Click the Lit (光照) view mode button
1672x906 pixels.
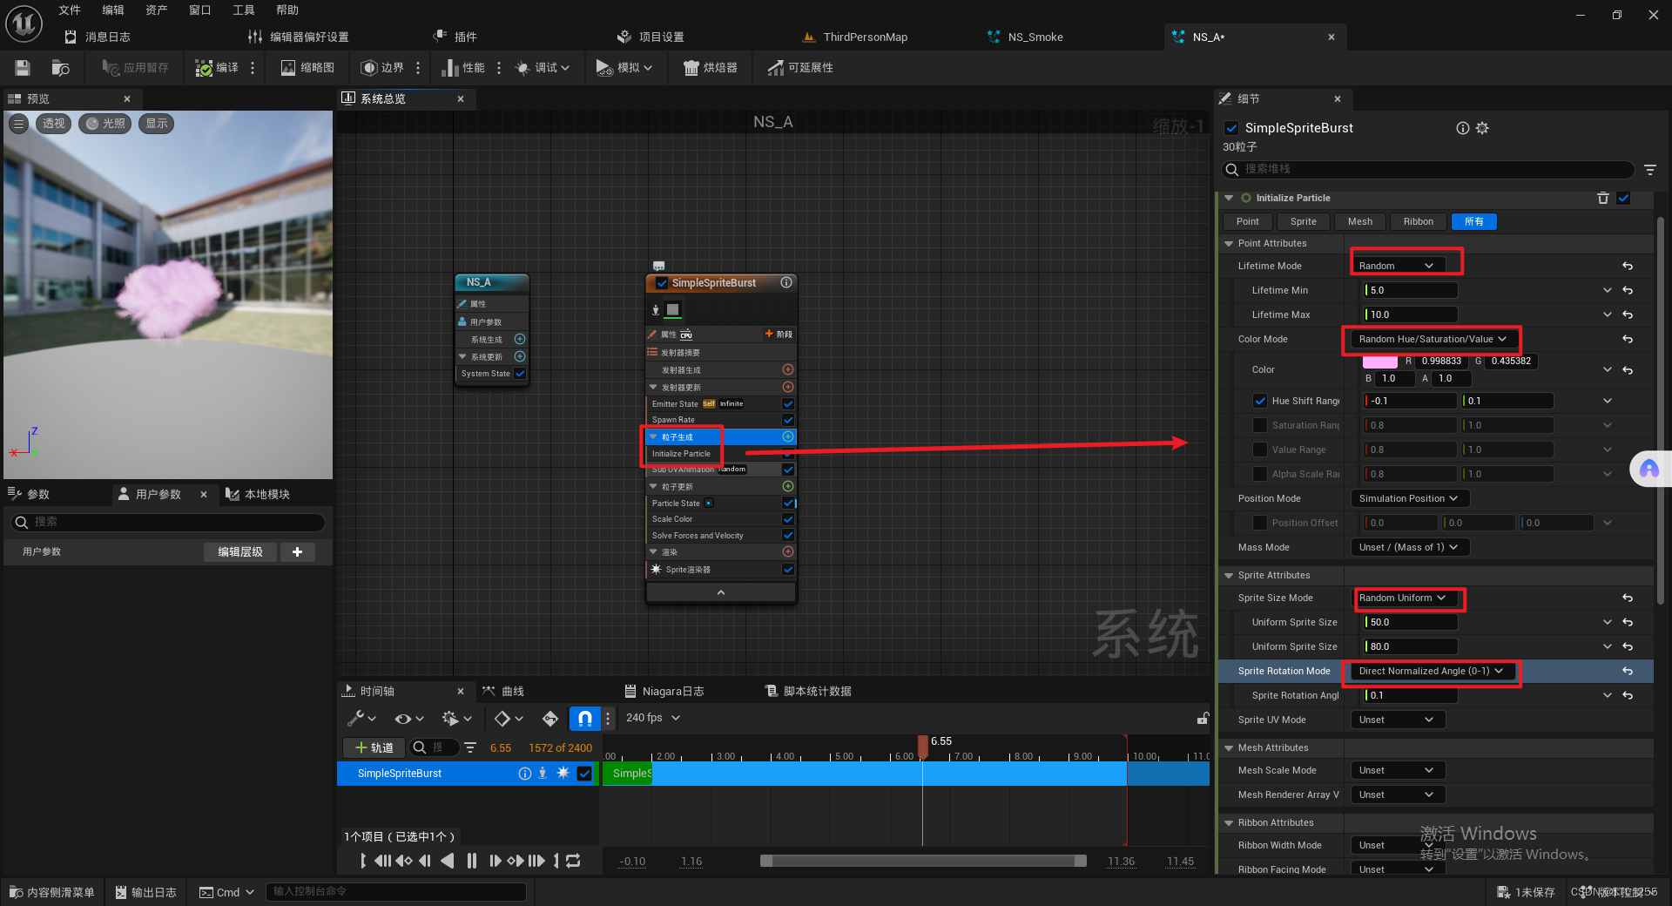(x=104, y=124)
